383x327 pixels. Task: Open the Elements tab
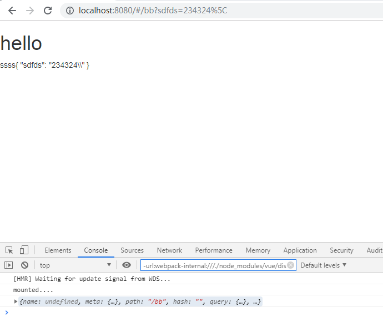[x=58, y=250]
